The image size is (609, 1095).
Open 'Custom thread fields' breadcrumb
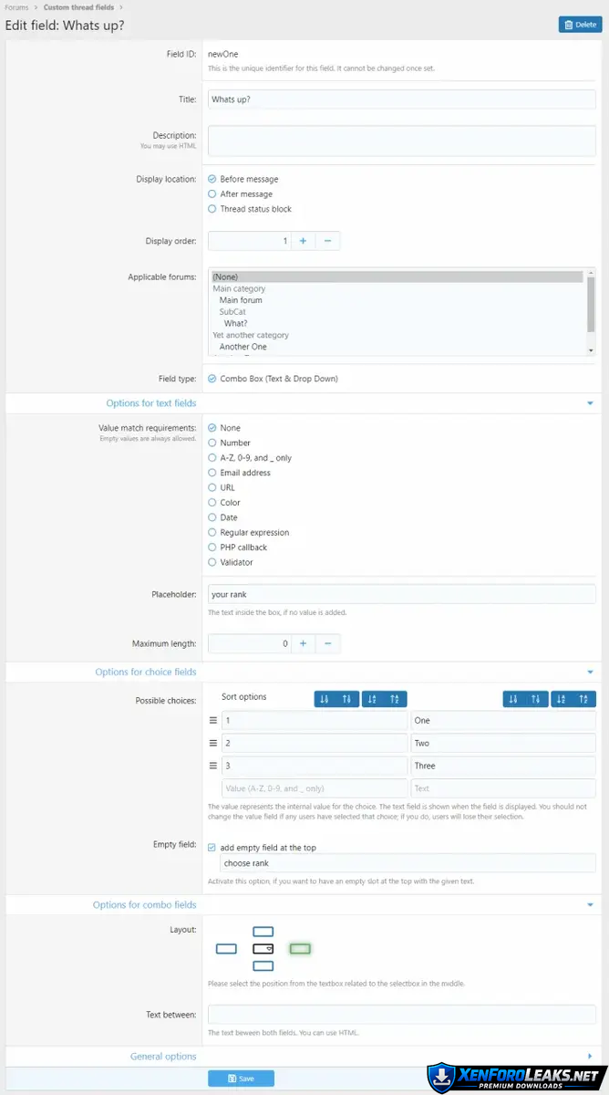78,7
